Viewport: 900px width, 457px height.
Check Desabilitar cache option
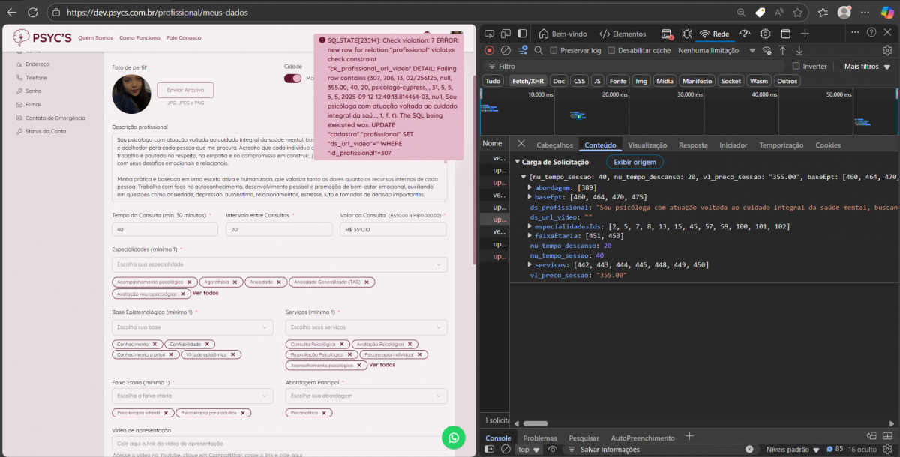(611, 50)
